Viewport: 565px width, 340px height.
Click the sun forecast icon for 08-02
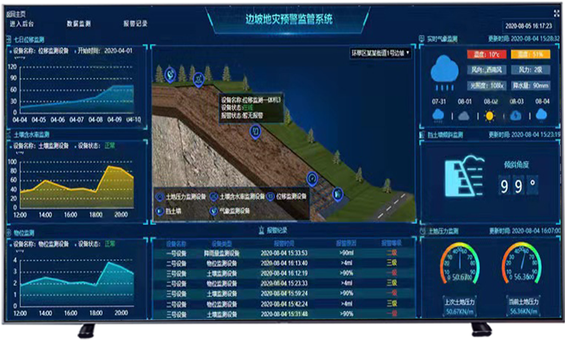490,116
